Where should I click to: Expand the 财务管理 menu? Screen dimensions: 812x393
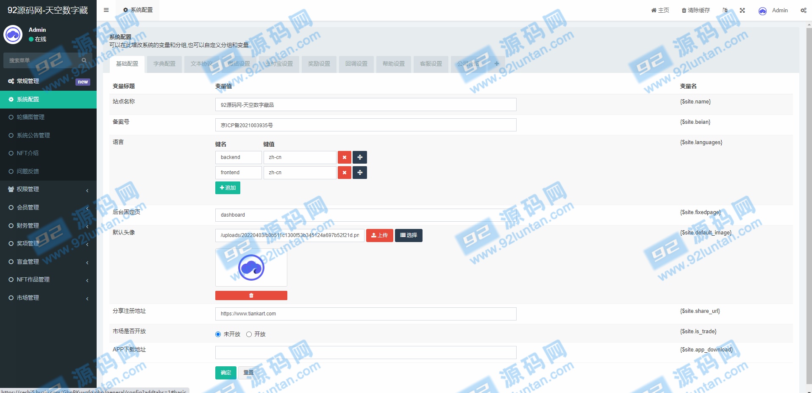(x=48, y=226)
